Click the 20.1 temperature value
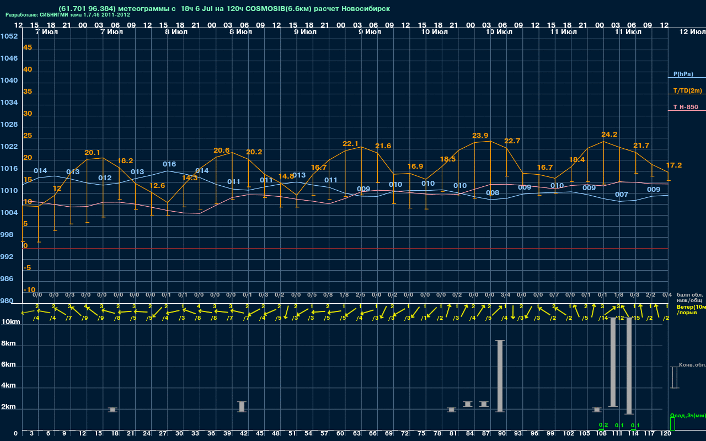The width and height of the screenshot is (706, 441). tap(92, 153)
